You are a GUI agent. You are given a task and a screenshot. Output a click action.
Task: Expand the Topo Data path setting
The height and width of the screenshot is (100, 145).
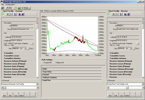tap(72, 72)
